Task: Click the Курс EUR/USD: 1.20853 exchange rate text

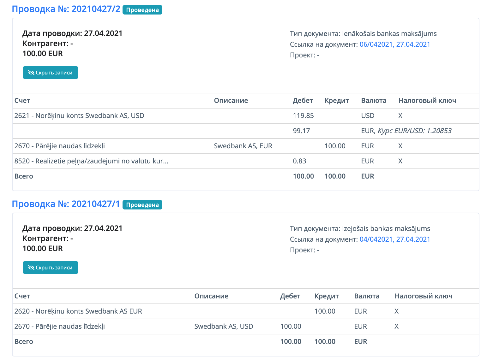Action: click(415, 131)
